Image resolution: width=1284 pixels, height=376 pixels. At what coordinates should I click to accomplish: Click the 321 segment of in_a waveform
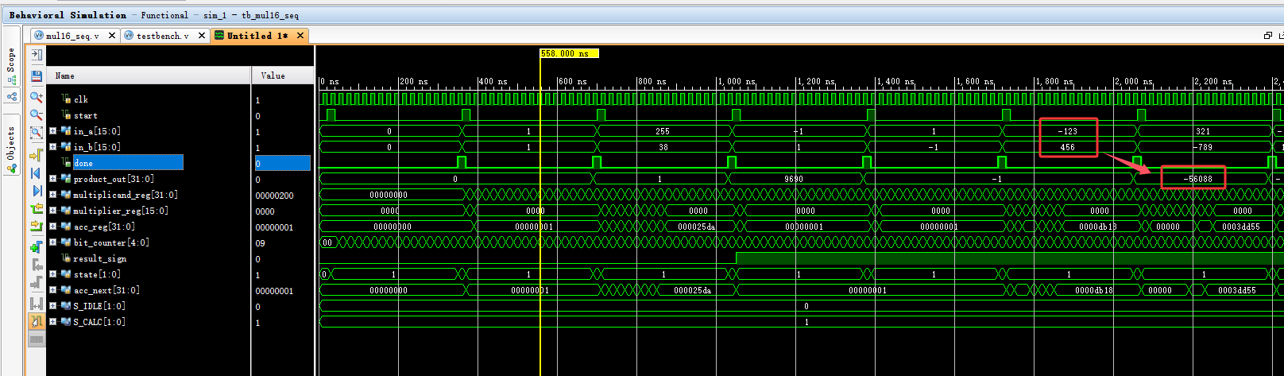point(1203,131)
